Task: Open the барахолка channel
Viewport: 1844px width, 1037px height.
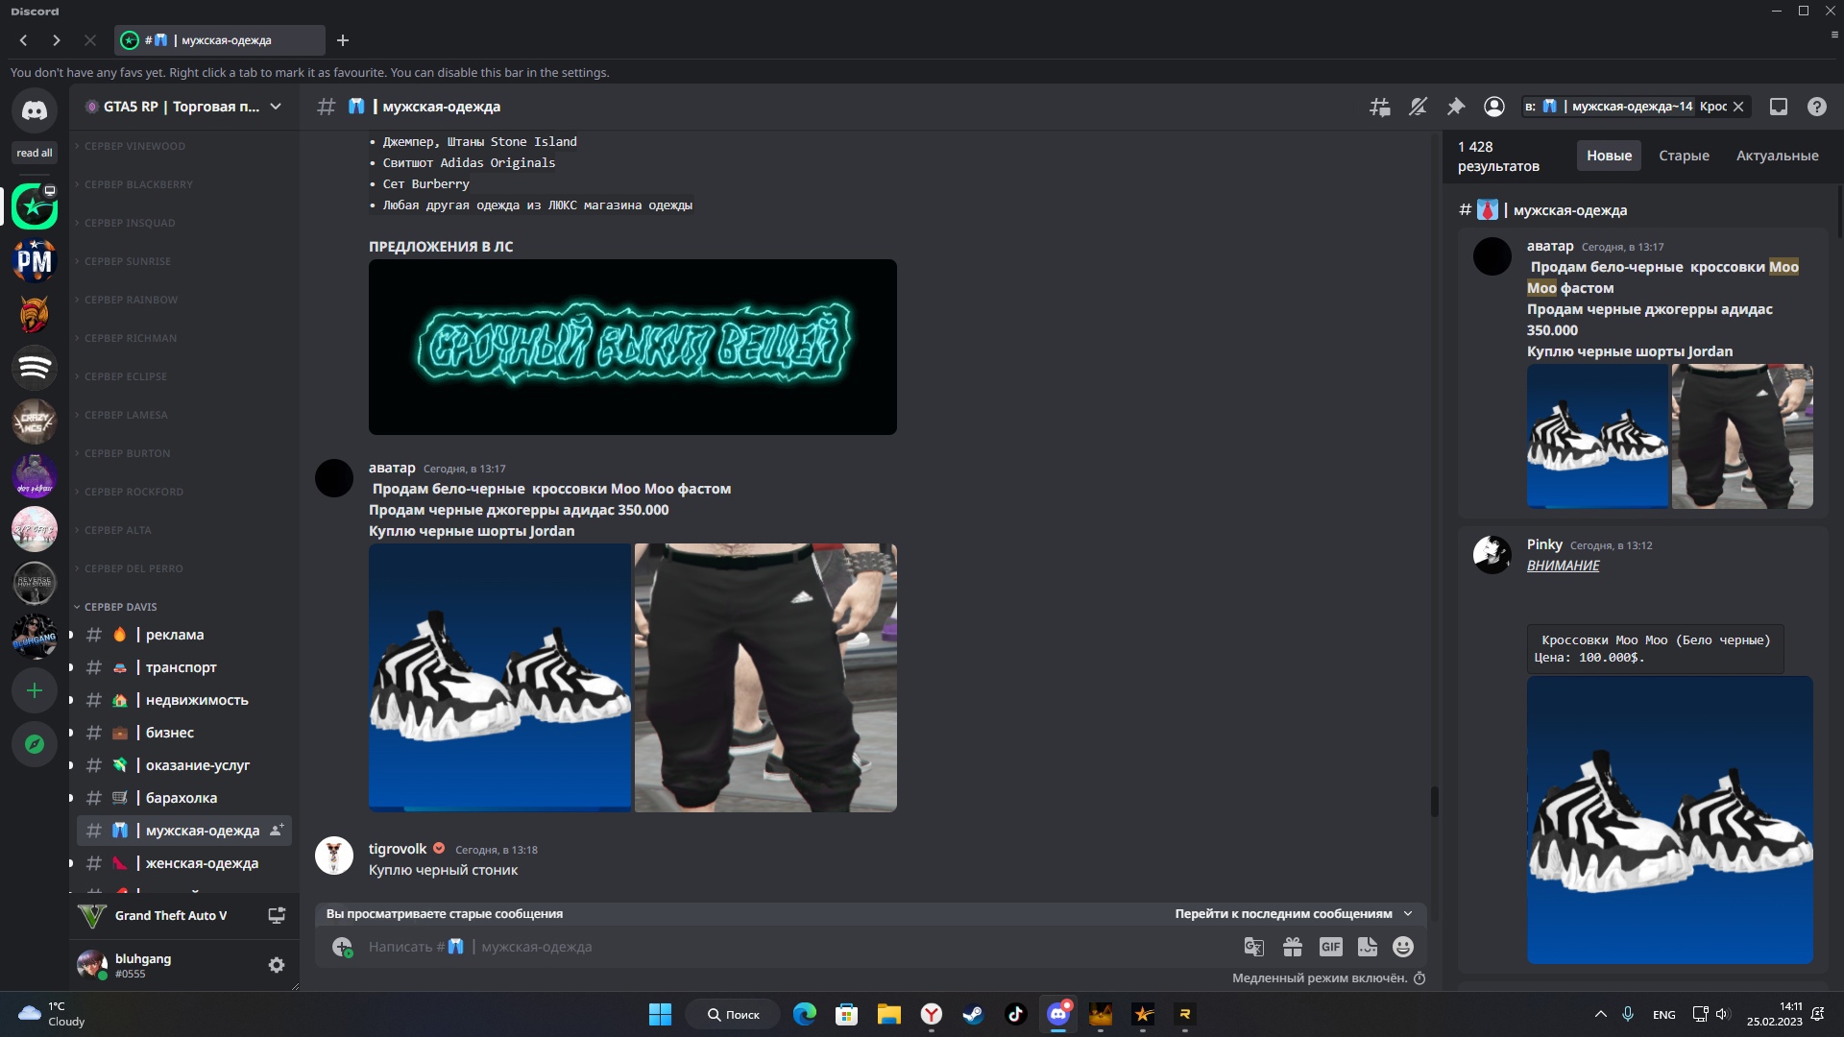Action: [183, 798]
